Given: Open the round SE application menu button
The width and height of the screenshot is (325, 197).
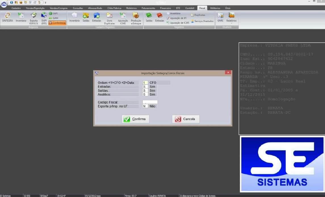Looking at the screenshot, I should (x=4, y=5).
